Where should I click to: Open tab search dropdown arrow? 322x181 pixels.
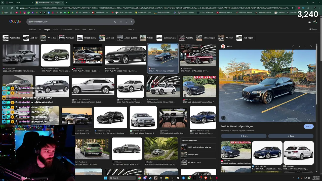(x=3, y=3)
